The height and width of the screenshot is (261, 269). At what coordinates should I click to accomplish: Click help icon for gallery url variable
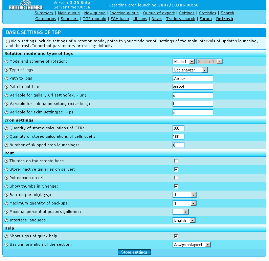point(6,95)
